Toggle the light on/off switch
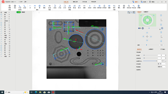 pyautogui.click(x=139, y=28)
